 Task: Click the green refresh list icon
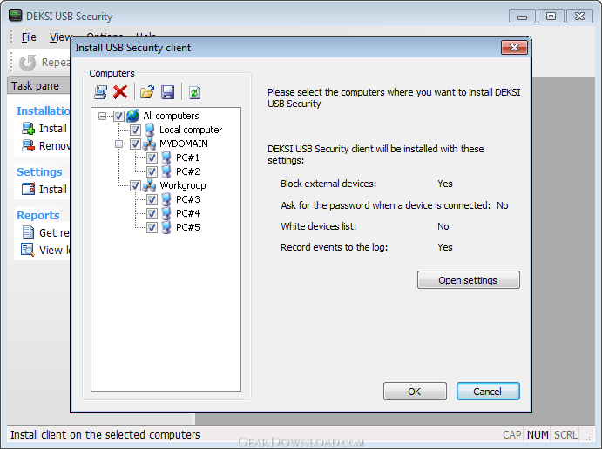[x=194, y=92]
